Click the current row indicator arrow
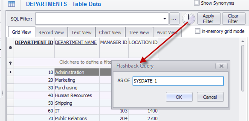 click(10, 72)
